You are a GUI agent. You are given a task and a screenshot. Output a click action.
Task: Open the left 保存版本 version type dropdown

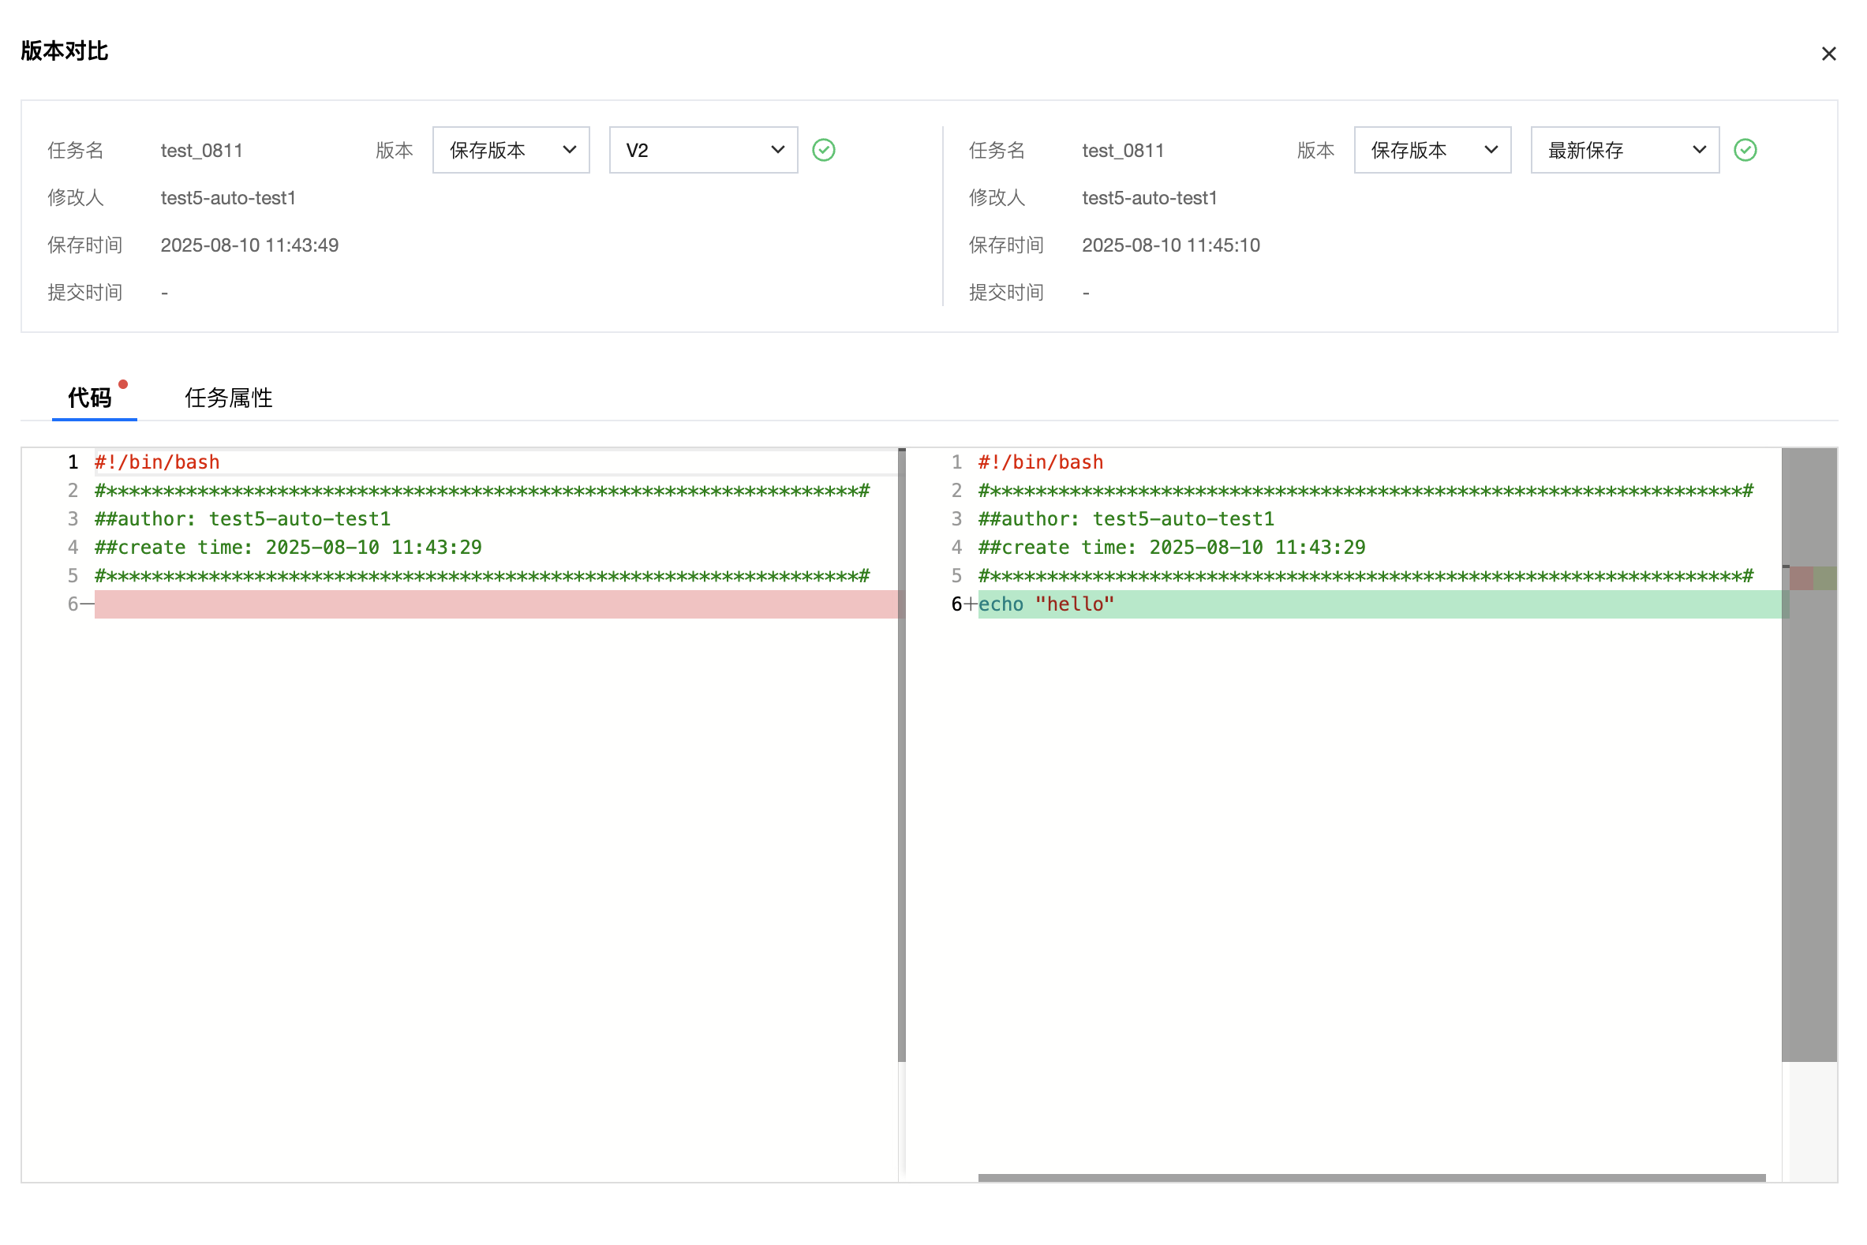tap(511, 150)
